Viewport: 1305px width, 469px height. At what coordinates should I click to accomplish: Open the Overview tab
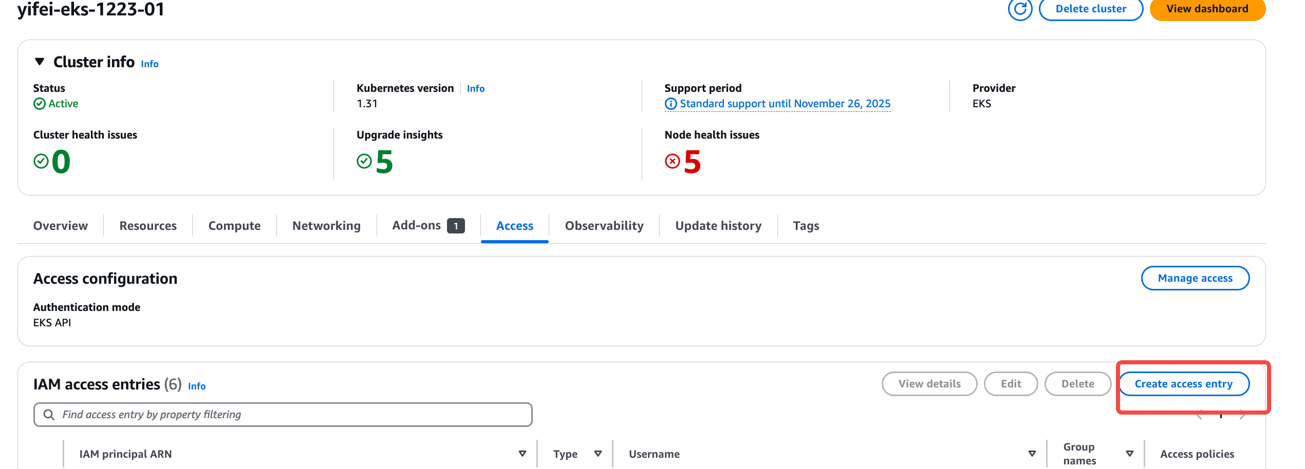(x=61, y=226)
